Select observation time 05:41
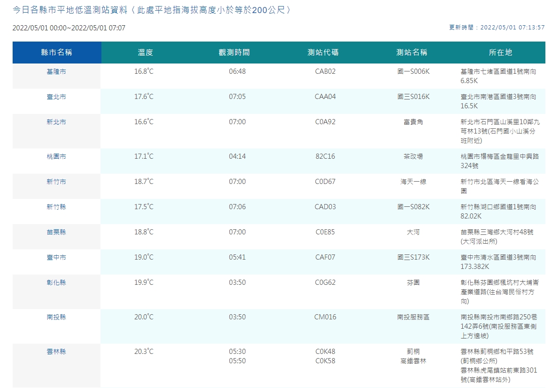The image size is (551, 388). pos(237,258)
